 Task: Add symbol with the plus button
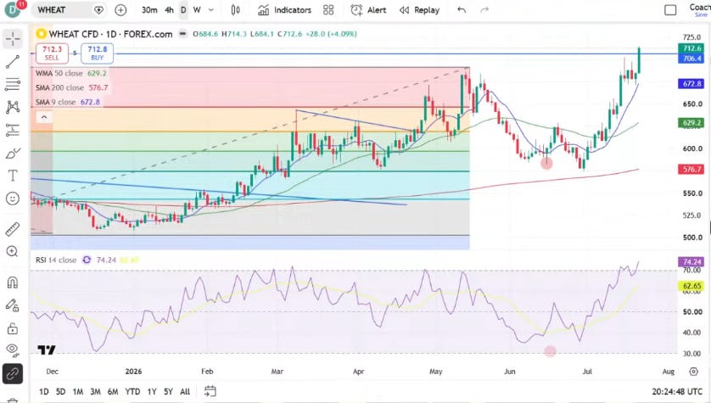tap(120, 10)
